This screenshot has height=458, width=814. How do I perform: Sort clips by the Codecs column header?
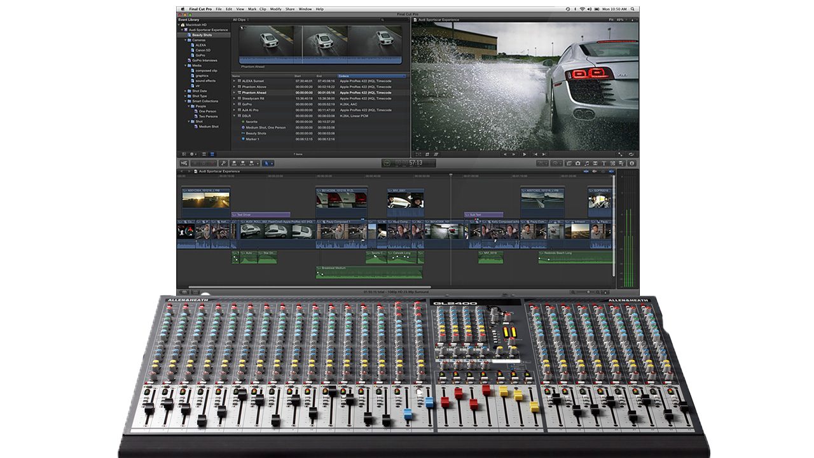coord(371,76)
